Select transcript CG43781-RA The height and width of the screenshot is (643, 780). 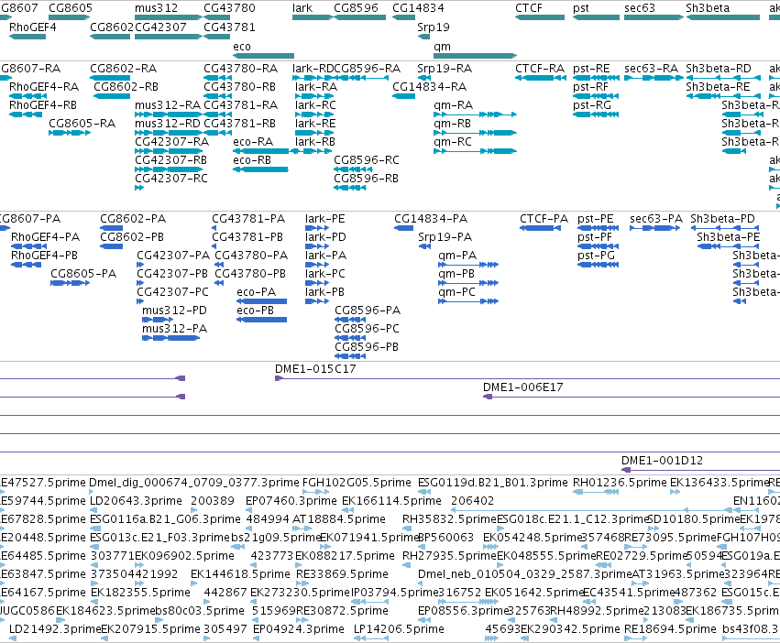[241, 105]
